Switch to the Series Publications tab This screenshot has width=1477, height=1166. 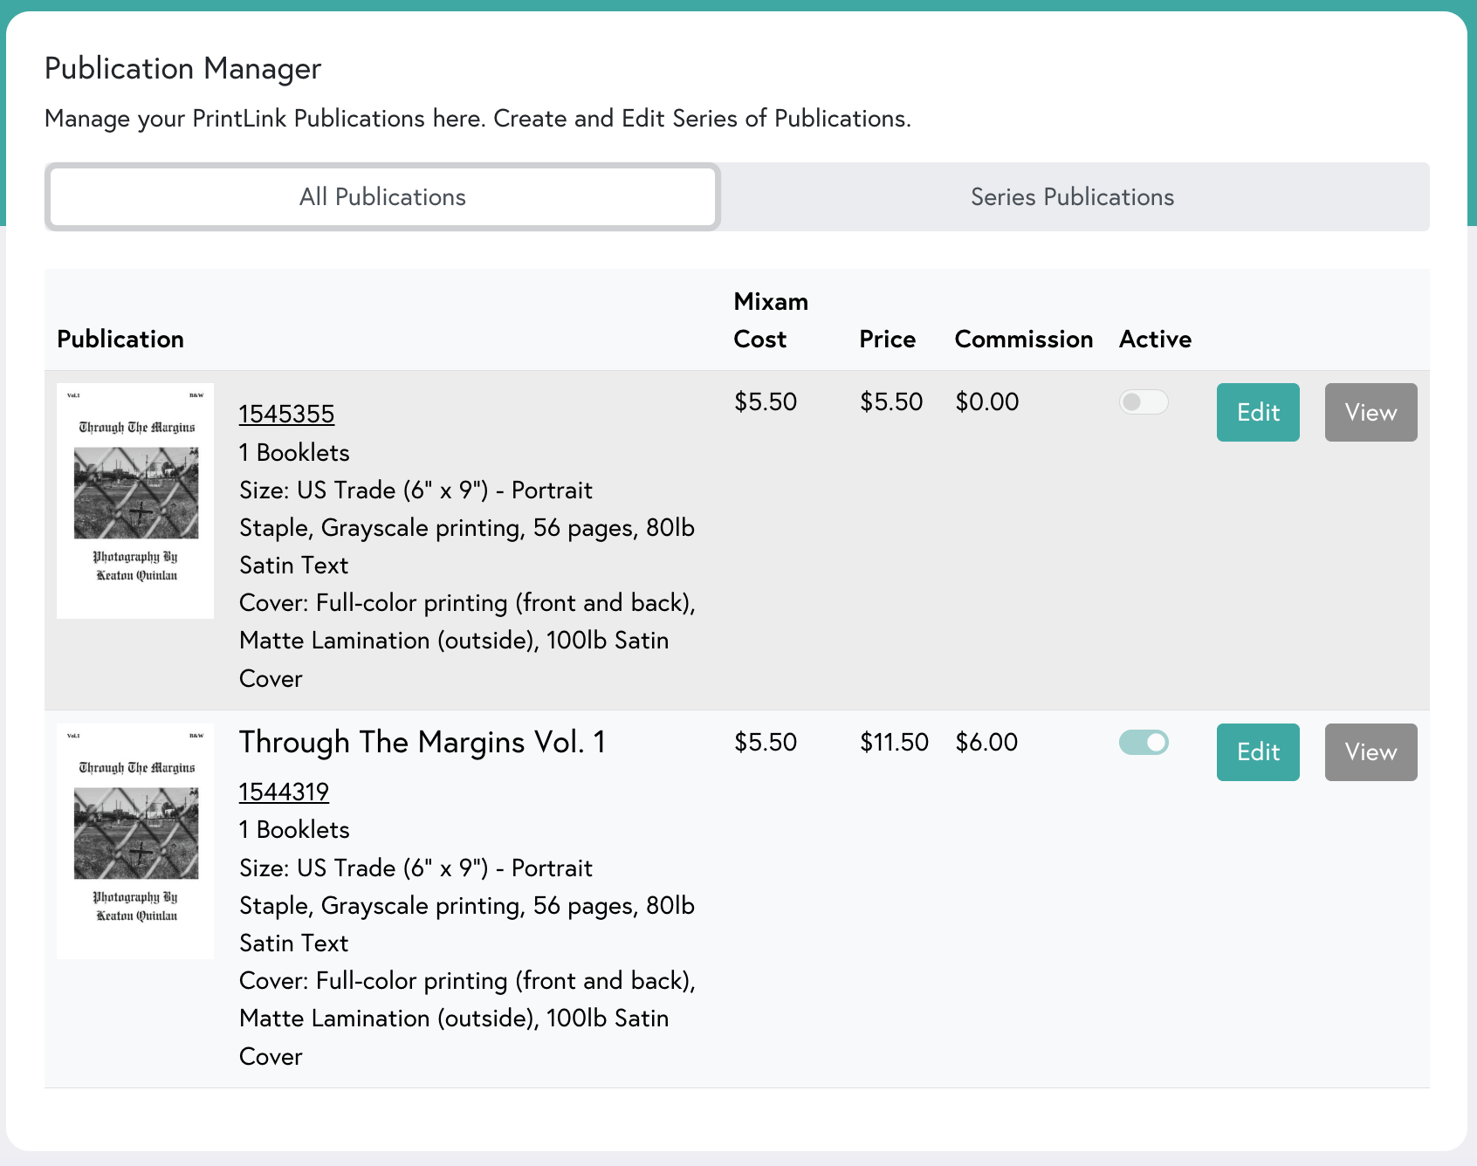1073,197
